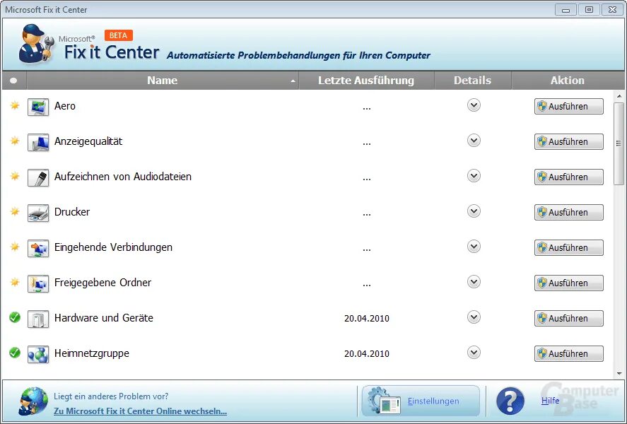The height and width of the screenshot is (424, 627).
Task: Click the star status icon for Drucker
Action: (15, 211)
